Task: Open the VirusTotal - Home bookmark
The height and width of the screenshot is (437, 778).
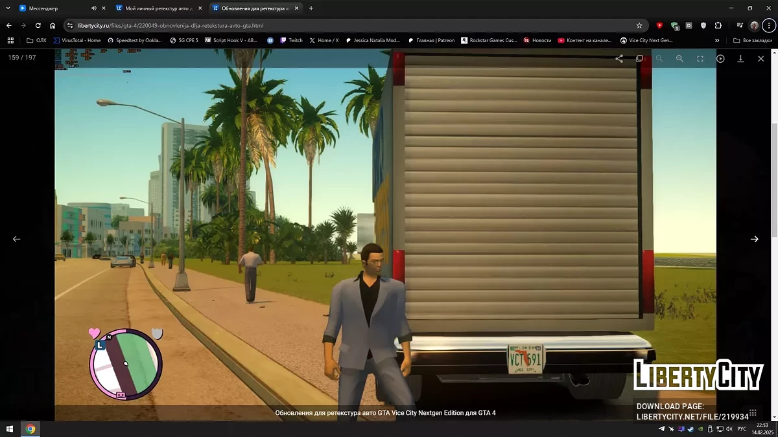Action: (77, 40)
